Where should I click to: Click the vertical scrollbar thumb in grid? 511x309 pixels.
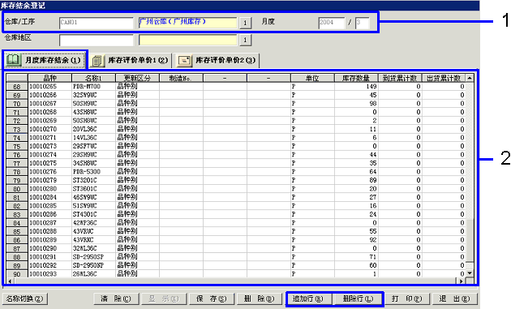coord(470,241)
